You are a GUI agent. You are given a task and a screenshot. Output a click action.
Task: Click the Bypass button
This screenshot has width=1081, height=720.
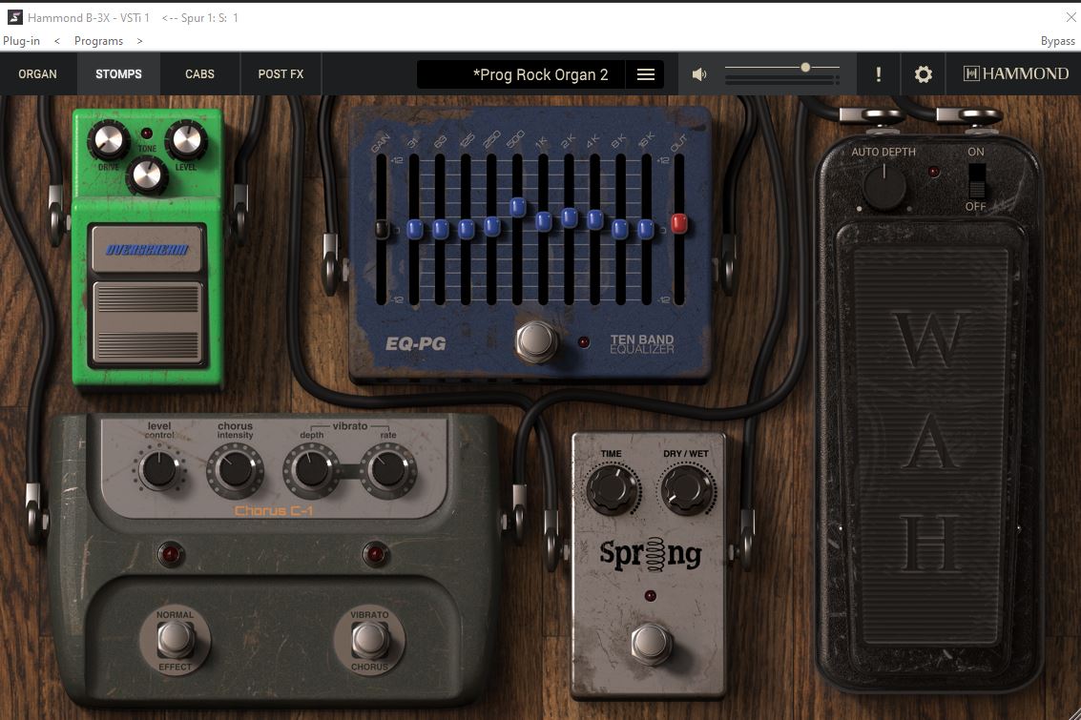pos(1057,41)
